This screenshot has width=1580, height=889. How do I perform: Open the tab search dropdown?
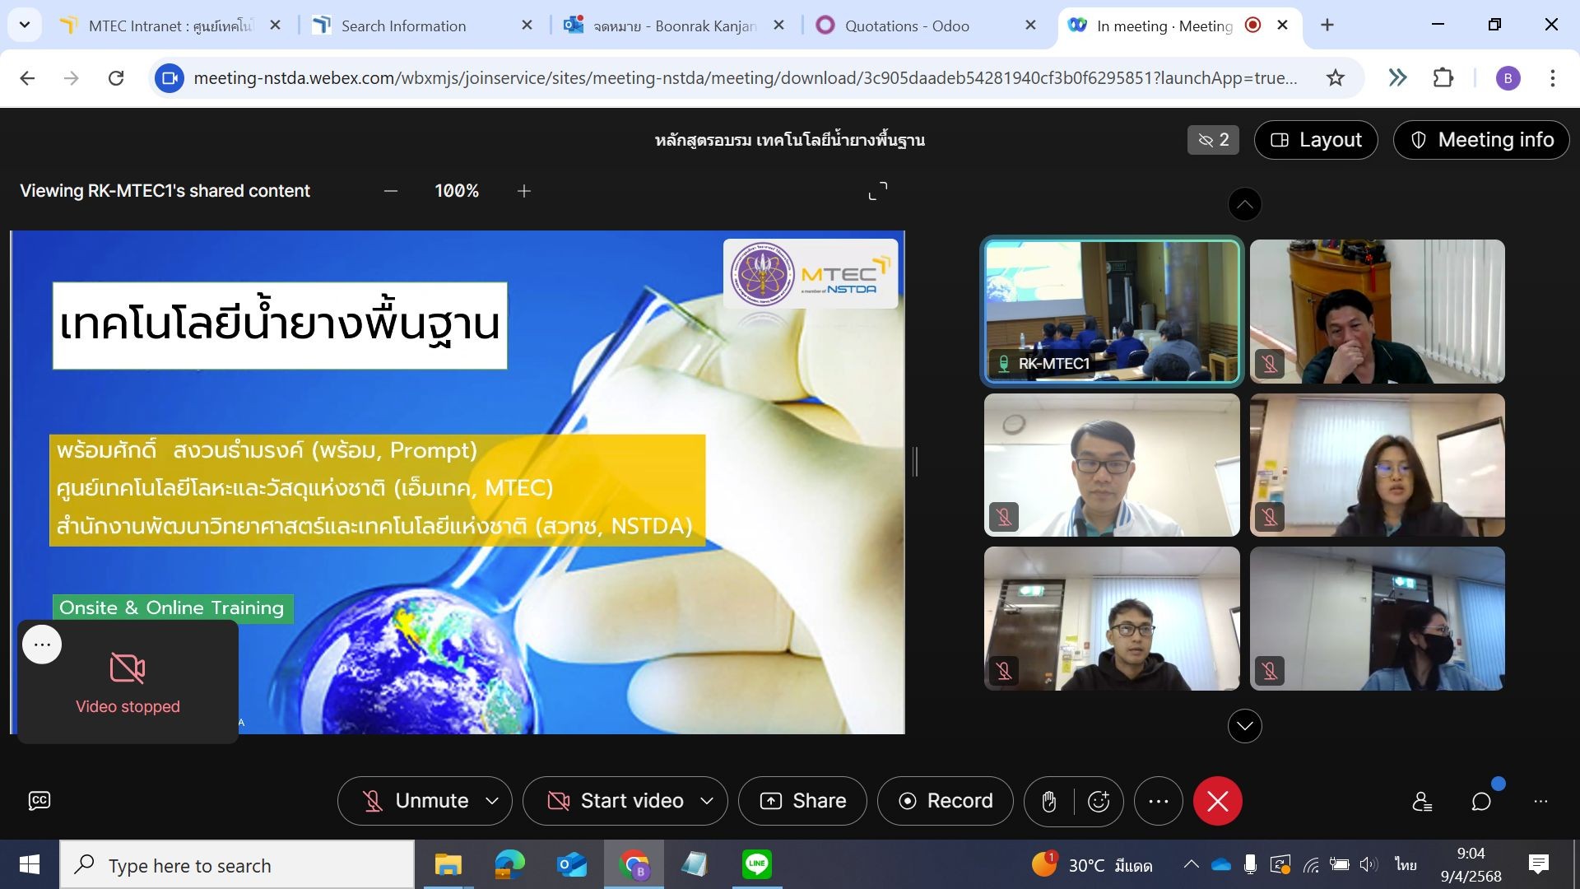coord(25,26)
